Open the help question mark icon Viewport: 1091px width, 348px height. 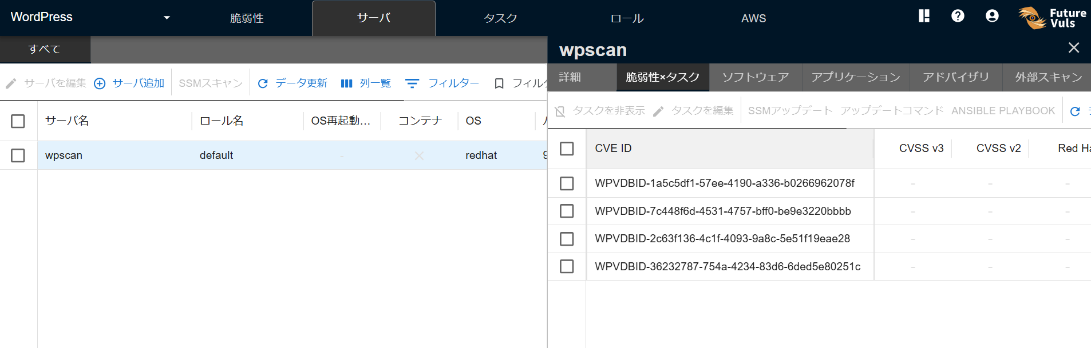point(958,16)
